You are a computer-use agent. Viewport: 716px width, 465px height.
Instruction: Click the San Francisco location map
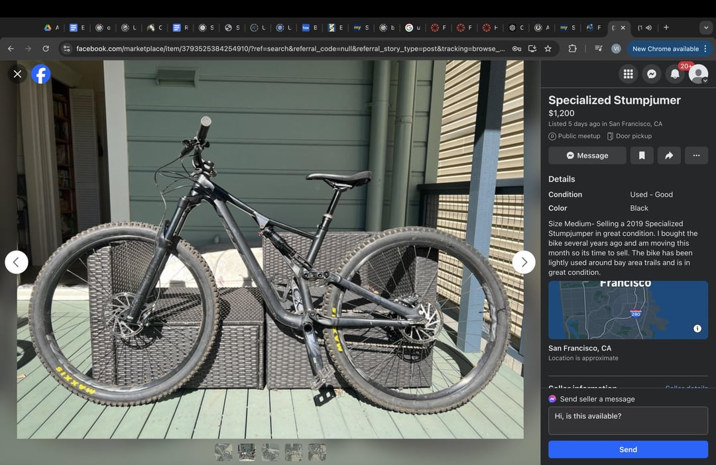[628, 310]
